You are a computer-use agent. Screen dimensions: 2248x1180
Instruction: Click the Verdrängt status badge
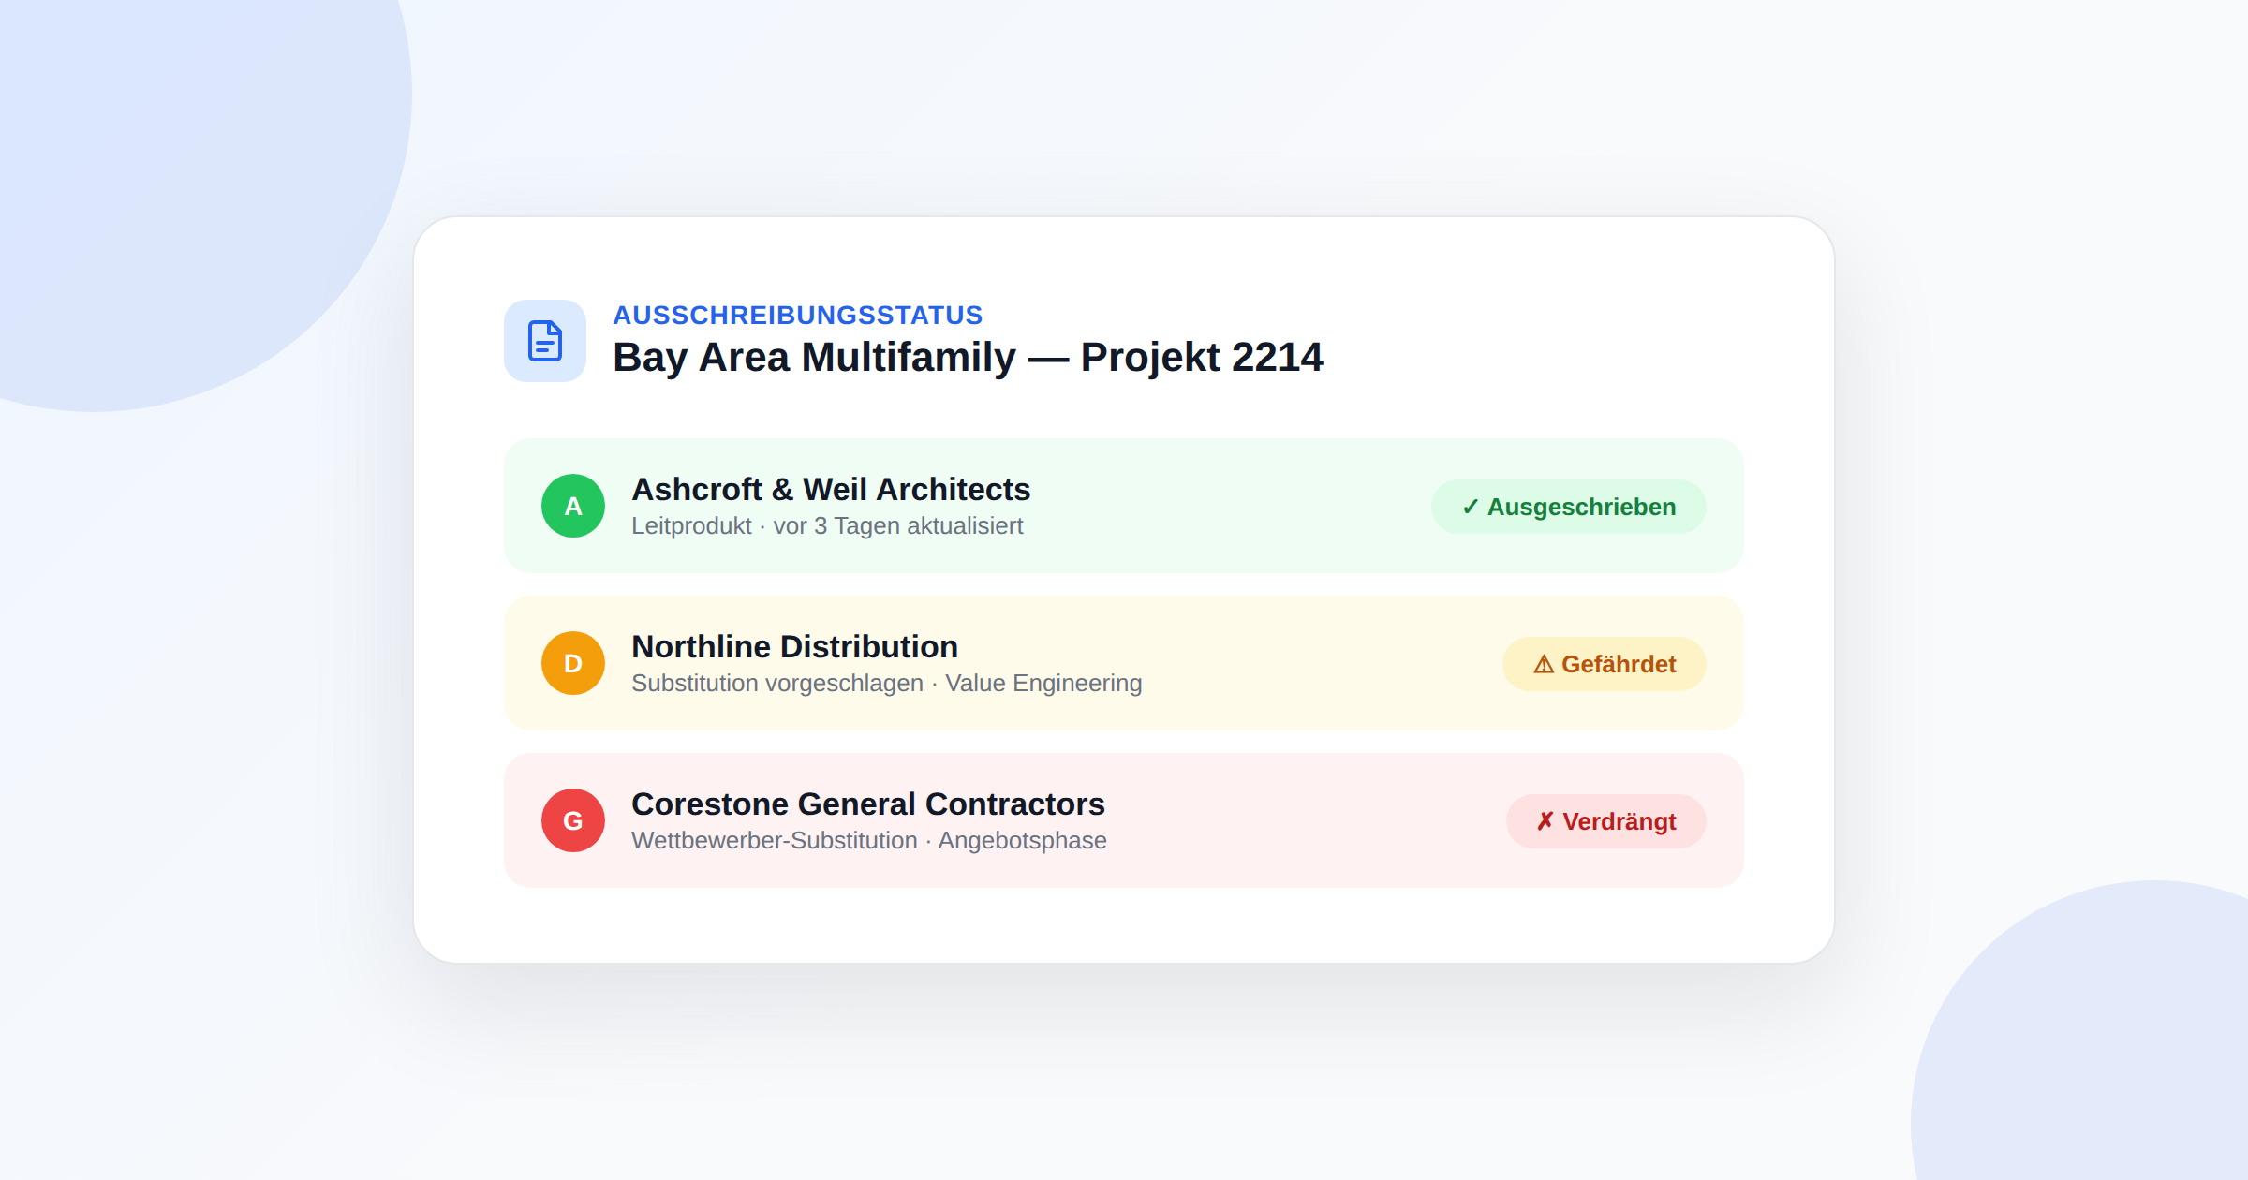tap(1606, 821)
